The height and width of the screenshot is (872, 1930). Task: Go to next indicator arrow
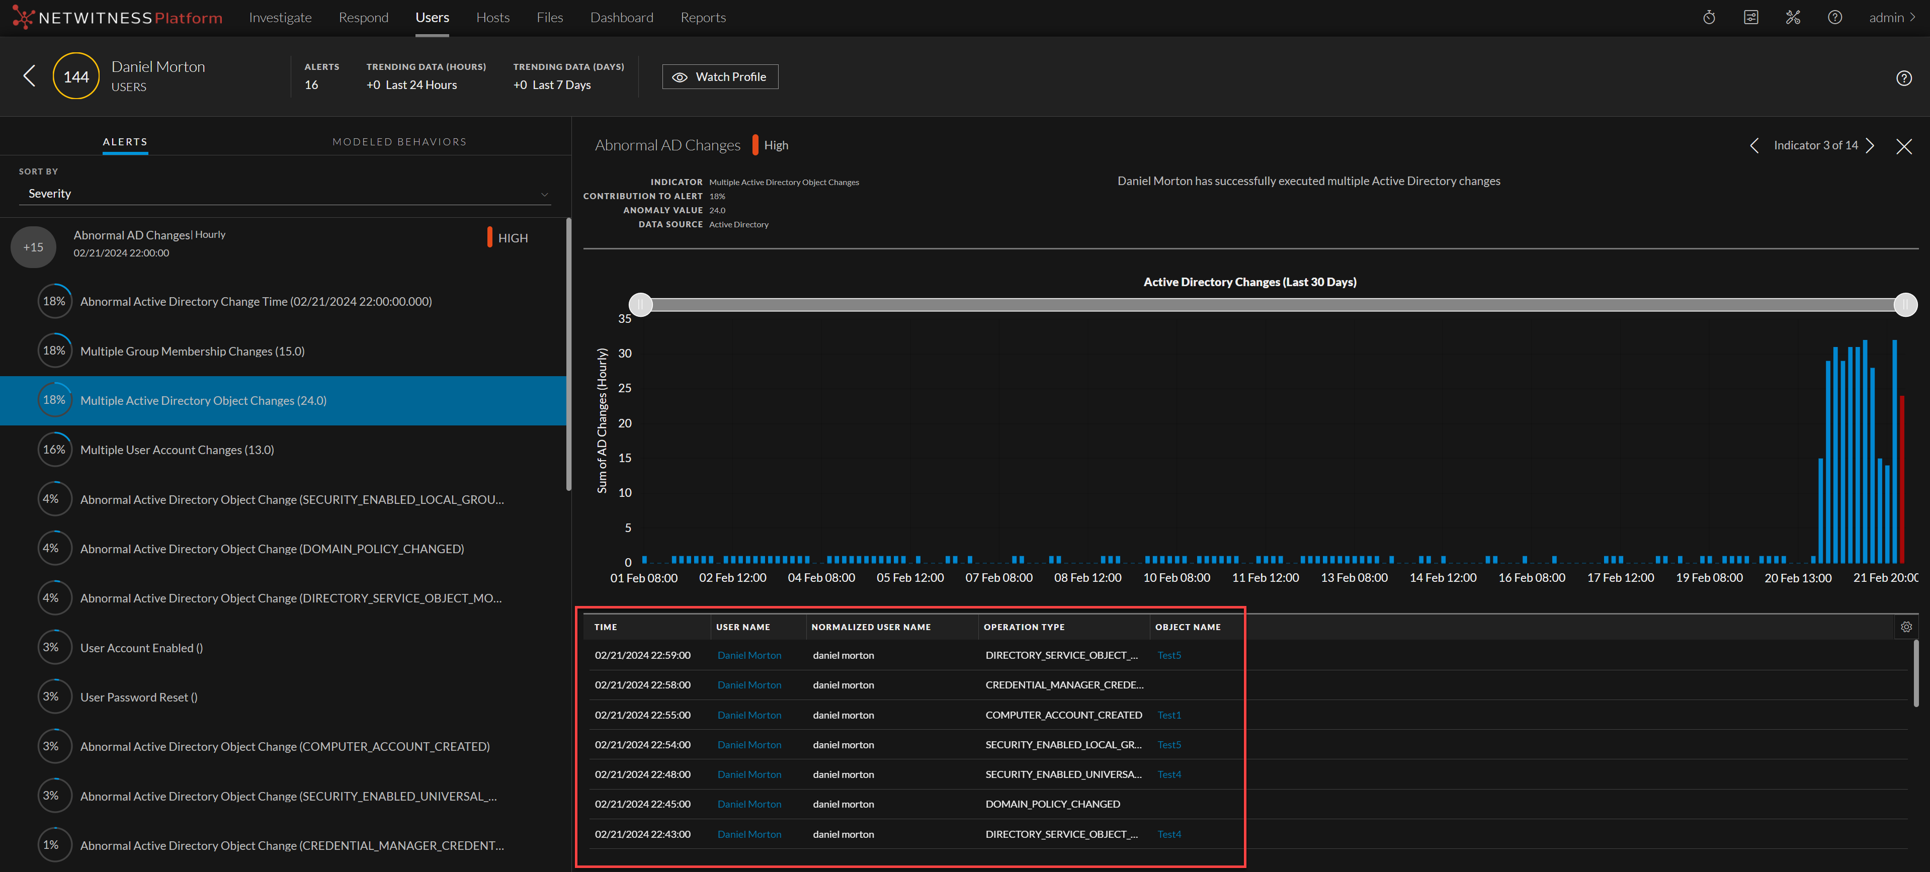1871,145
